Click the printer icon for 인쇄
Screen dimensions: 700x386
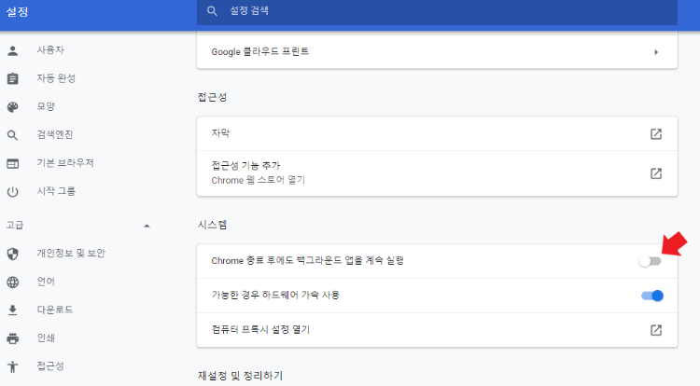point(13,338)
